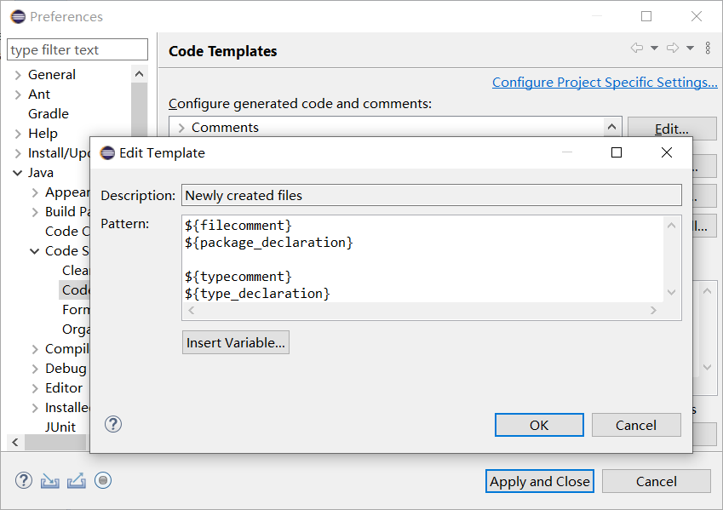Open Preferences help via question mark icon
Image resolution: width=723 pixels, height=510 pixels.
[24, 480]
